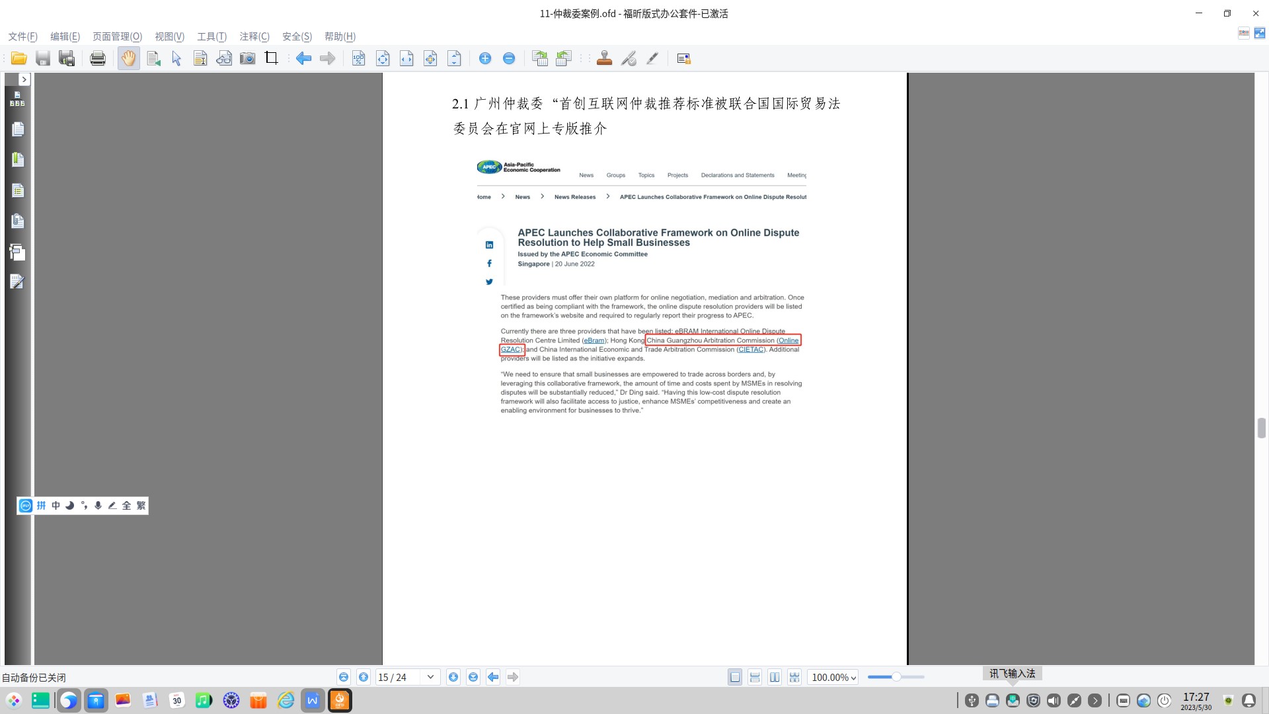The image size is (1269, 714).
Task: Click status bar previous view arrow
Action: 493,677
